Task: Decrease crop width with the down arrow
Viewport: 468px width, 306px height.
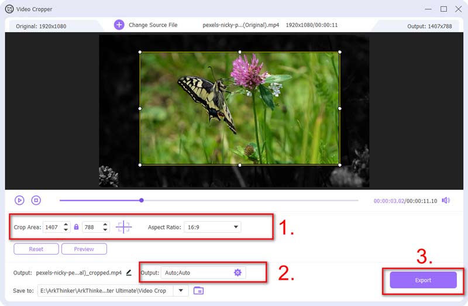Action: (66, 230)
